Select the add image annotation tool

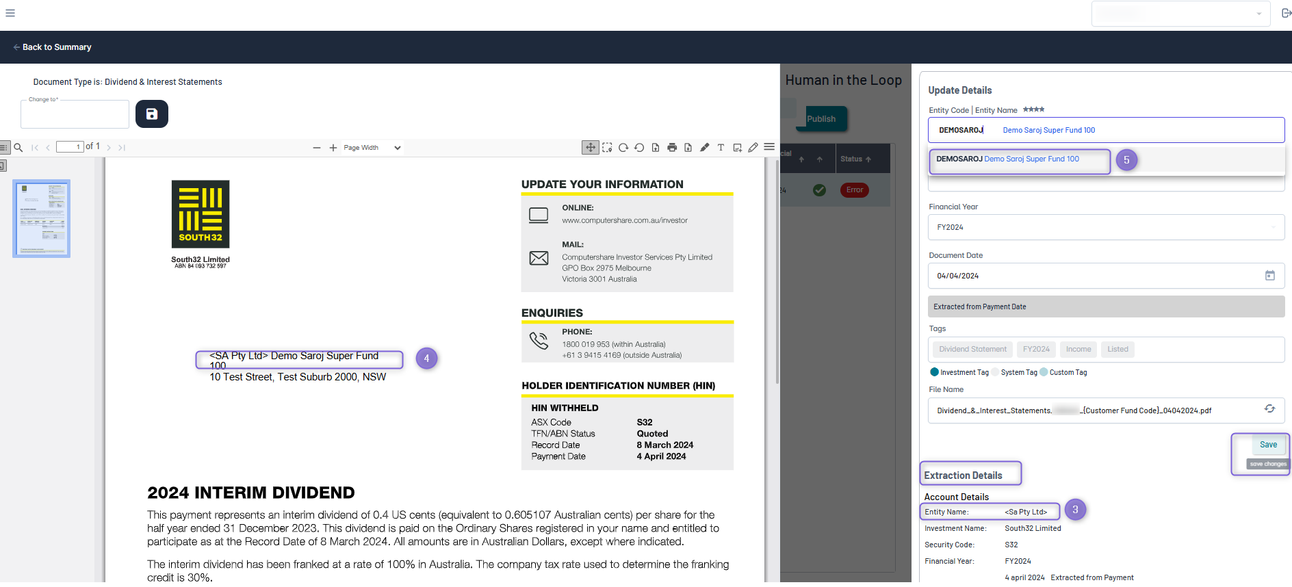pos(737,147)
